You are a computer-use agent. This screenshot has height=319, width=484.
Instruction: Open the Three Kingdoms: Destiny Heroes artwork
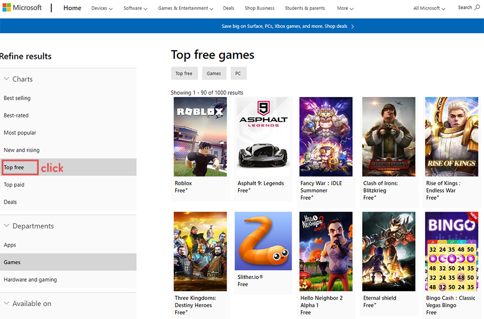tap(200, 251)
